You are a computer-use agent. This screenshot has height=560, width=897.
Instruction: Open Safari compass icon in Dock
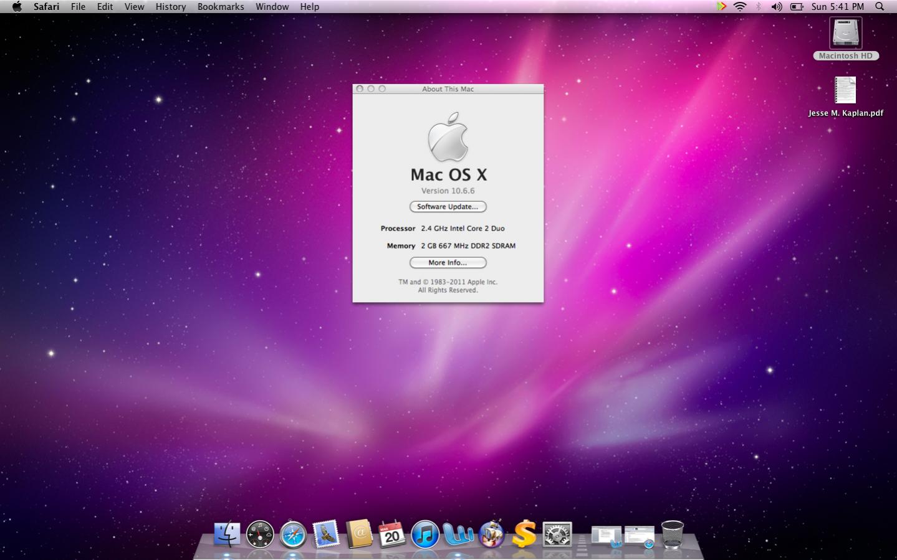tap(293, 534)
